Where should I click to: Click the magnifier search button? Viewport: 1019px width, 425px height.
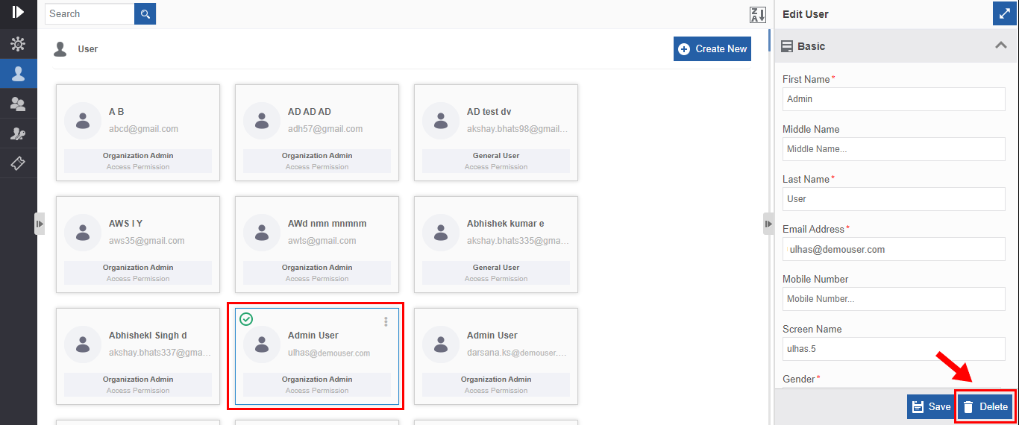coord(145,13)
